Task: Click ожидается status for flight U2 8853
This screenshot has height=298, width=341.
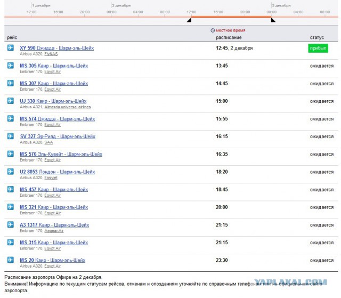Action: coord(322,172)
